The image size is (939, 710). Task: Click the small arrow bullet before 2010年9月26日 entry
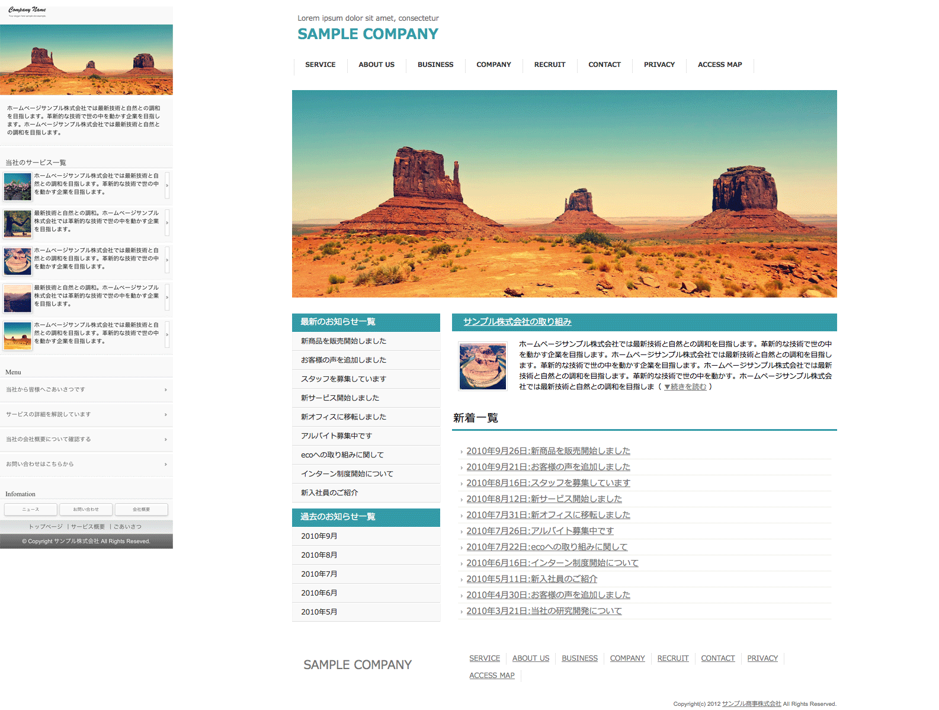462,452
